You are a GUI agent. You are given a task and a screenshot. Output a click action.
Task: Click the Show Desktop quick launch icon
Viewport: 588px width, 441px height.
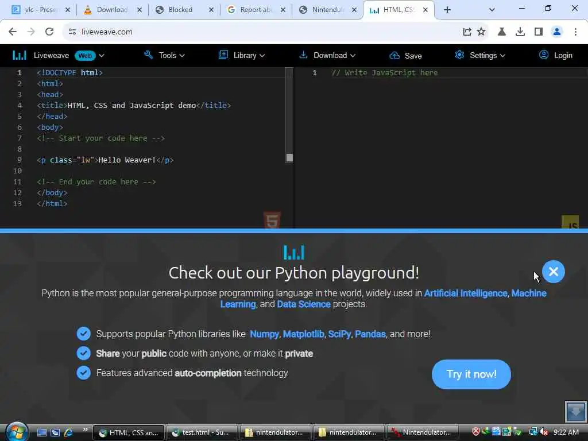[x=41, y=432]
